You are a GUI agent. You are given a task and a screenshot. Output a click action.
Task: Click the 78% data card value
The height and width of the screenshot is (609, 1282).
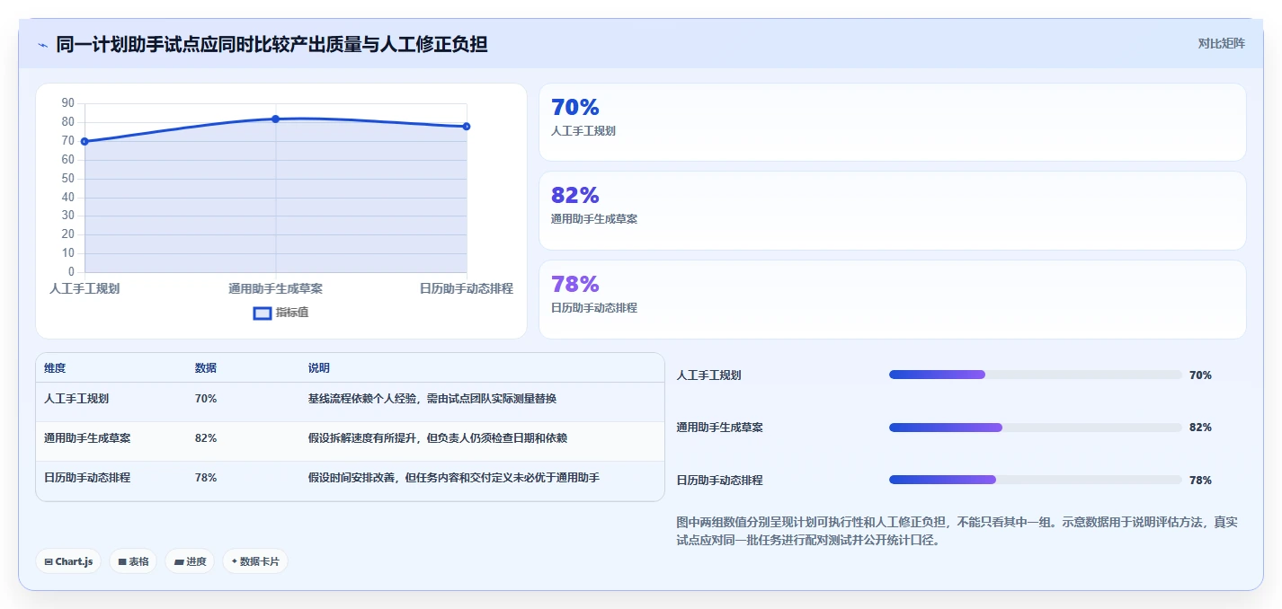pyautogui.click(x=575, y=284)
